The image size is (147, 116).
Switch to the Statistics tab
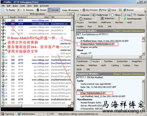[86, 19]
